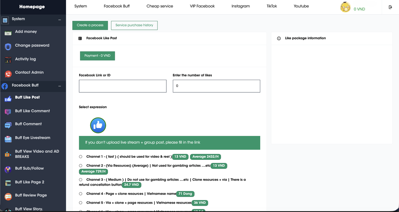Select Channel 4 Page + clone radio button

(x=81, y=194)
